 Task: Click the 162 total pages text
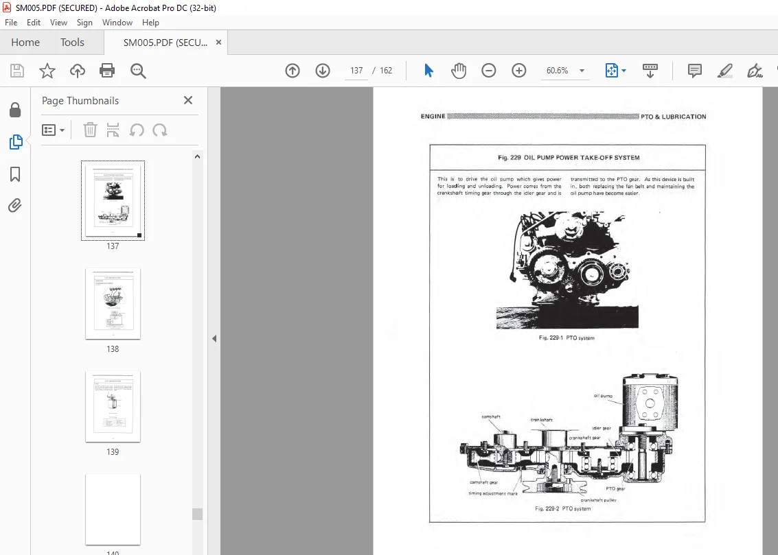coord(386,71)
